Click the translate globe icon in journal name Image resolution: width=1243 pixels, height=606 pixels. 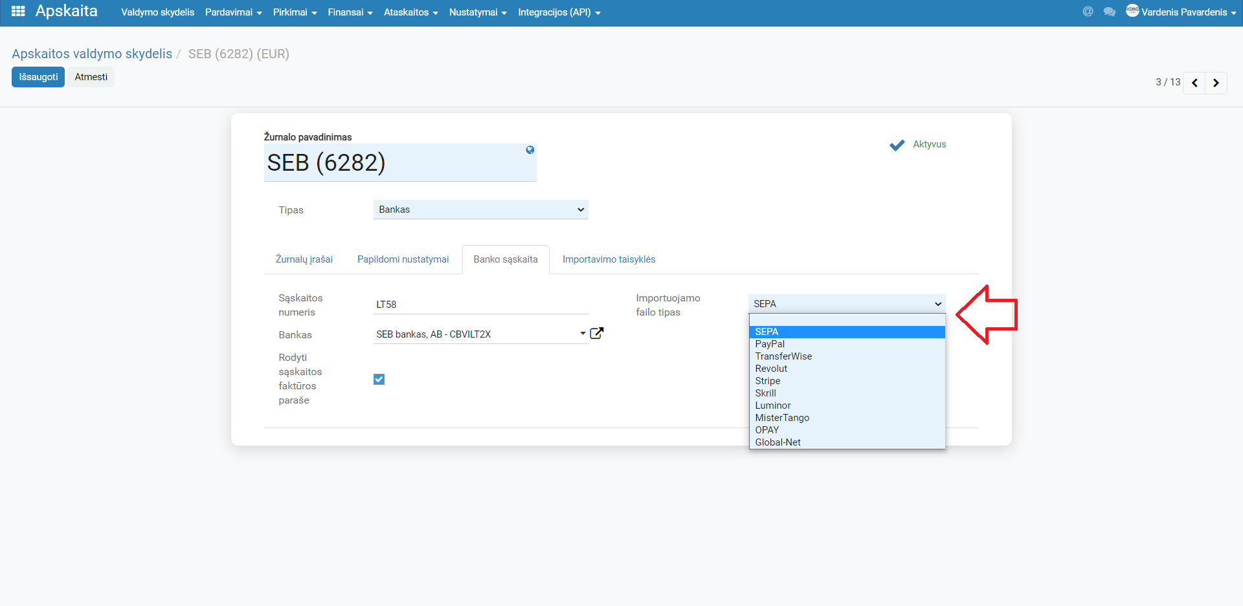click(x=530, y=150)
